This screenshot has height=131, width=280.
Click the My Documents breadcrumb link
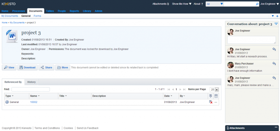tap(17, 23)
